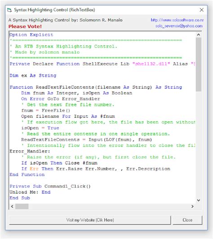Click the Close button at bottom
Viewport: 213px width, 239px height.
tap(187, 220)
